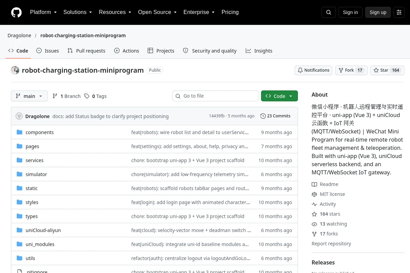Open the robot-charging-station-miniprogram breadcrumb link
Image resolution: width=410 pixels, height=273 pixels.
point(83,35)
